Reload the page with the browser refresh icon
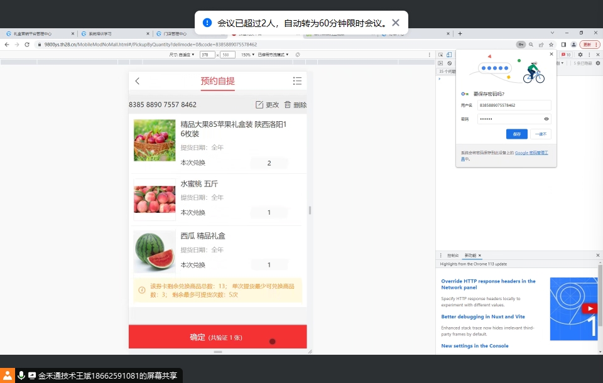 pyautogui.click(x=27, y=45)
